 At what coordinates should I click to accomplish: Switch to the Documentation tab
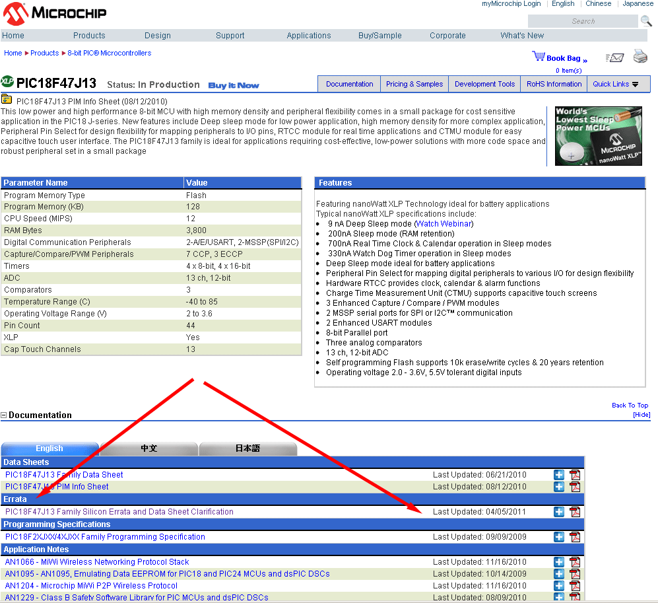point(349,84)
